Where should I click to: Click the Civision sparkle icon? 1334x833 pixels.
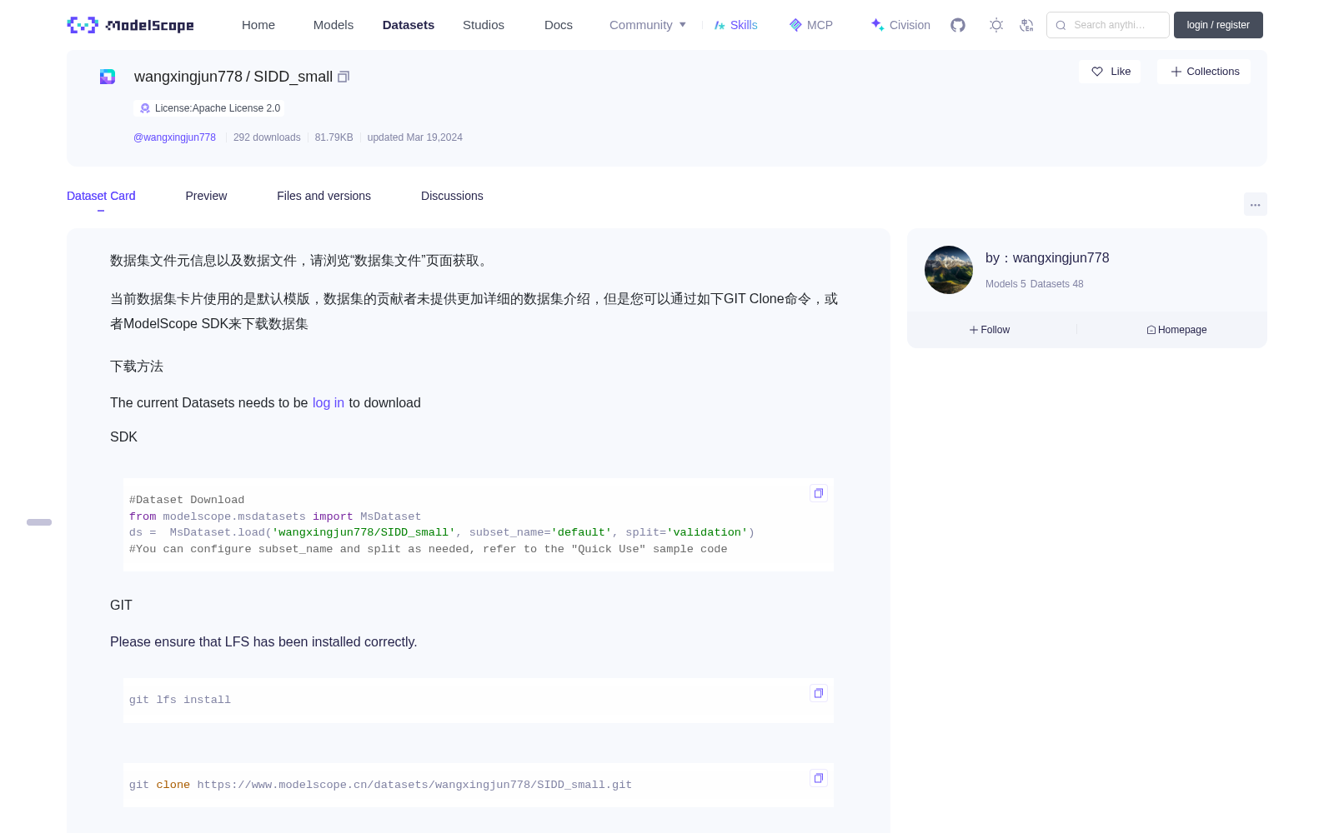(x=877, y=25)
